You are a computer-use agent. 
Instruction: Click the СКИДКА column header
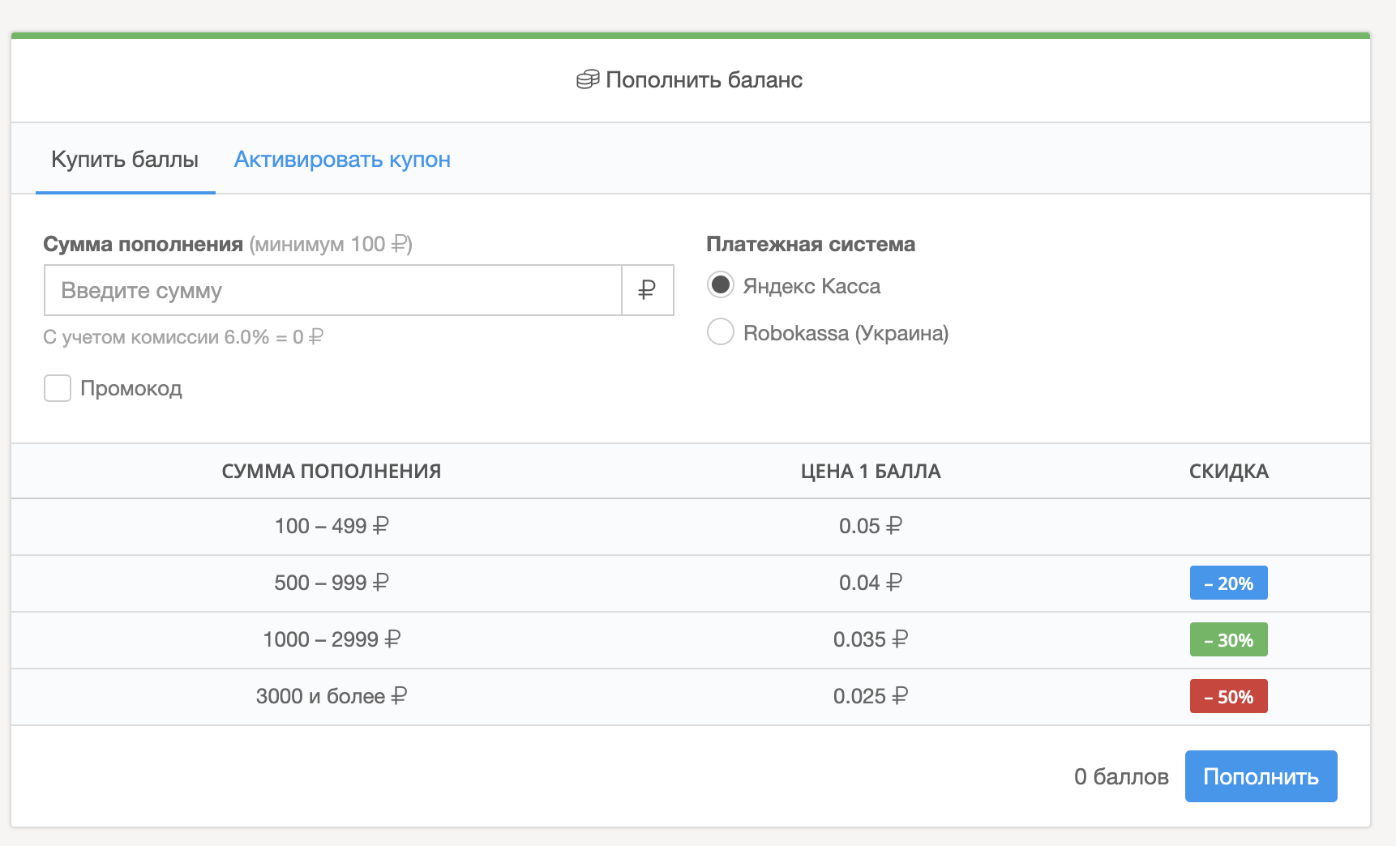coord(1228,472)
